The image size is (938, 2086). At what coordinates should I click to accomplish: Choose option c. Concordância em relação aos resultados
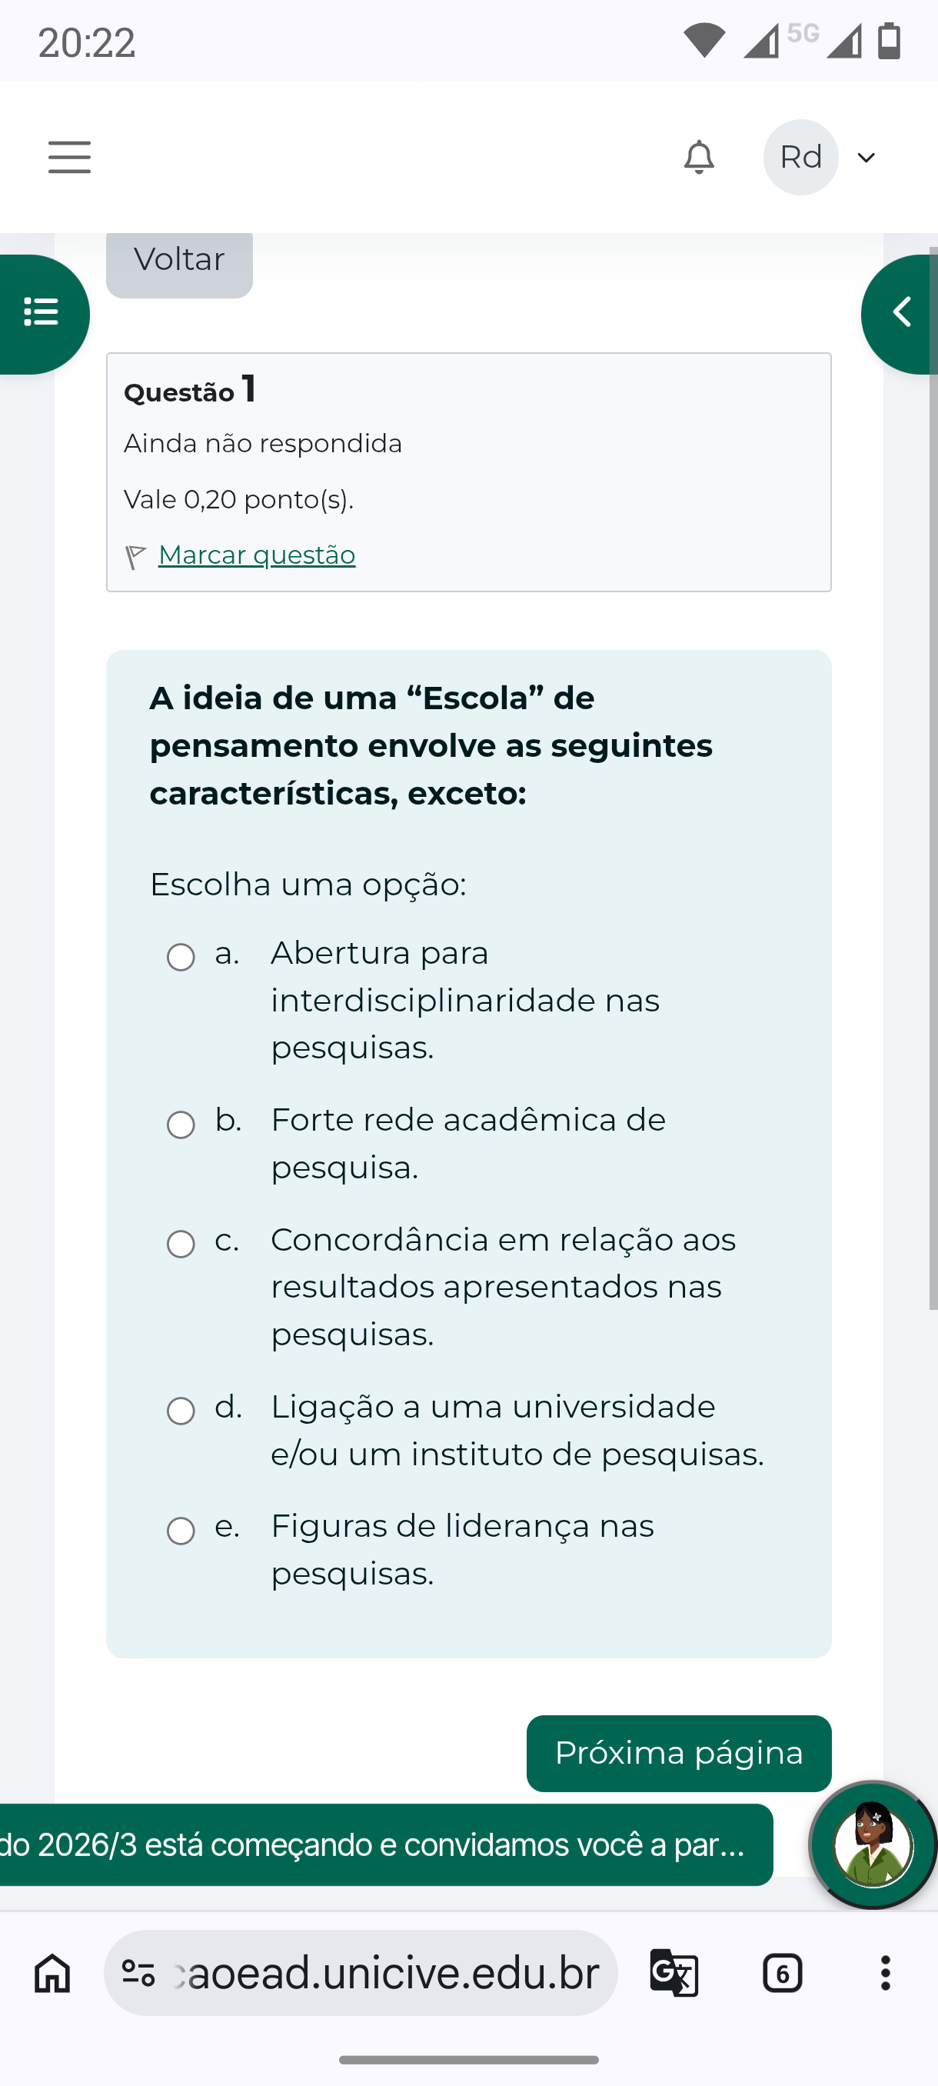(181, 1244)
